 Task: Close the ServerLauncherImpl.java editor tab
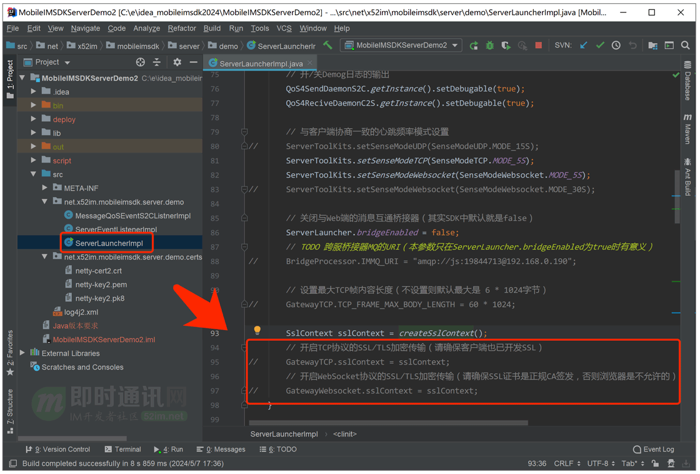click(x=311, y=63)
